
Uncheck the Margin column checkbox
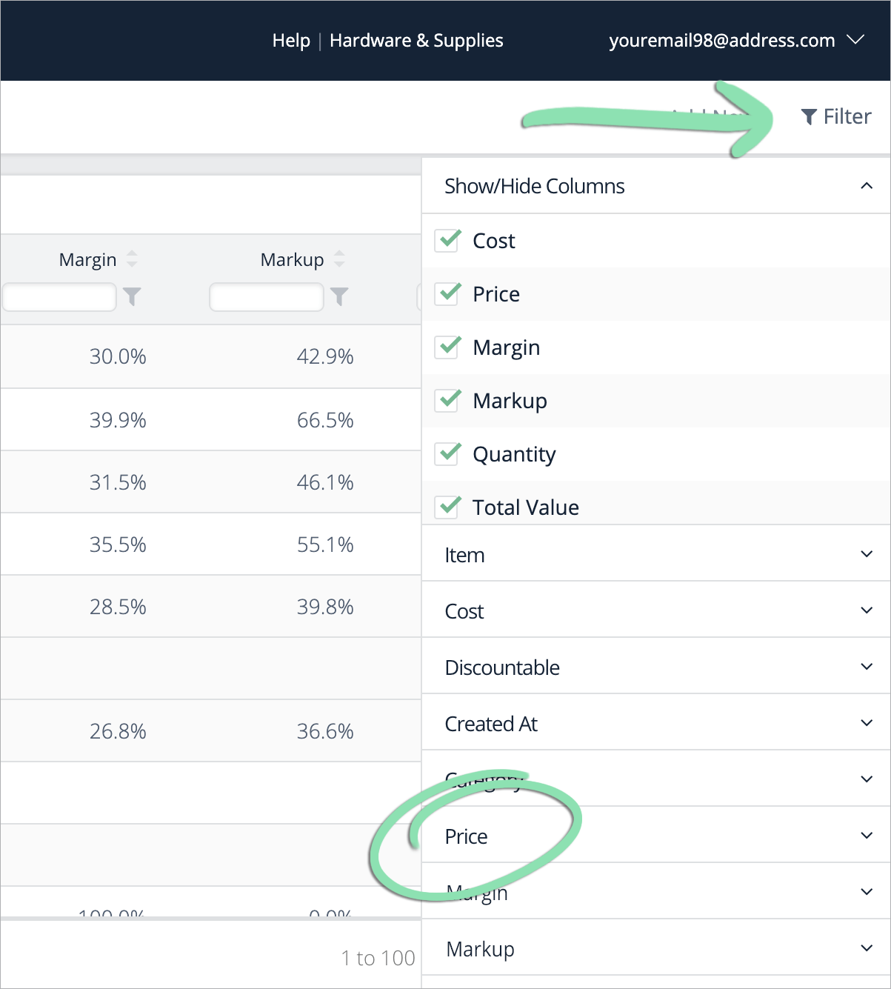(x=447, y=347)
